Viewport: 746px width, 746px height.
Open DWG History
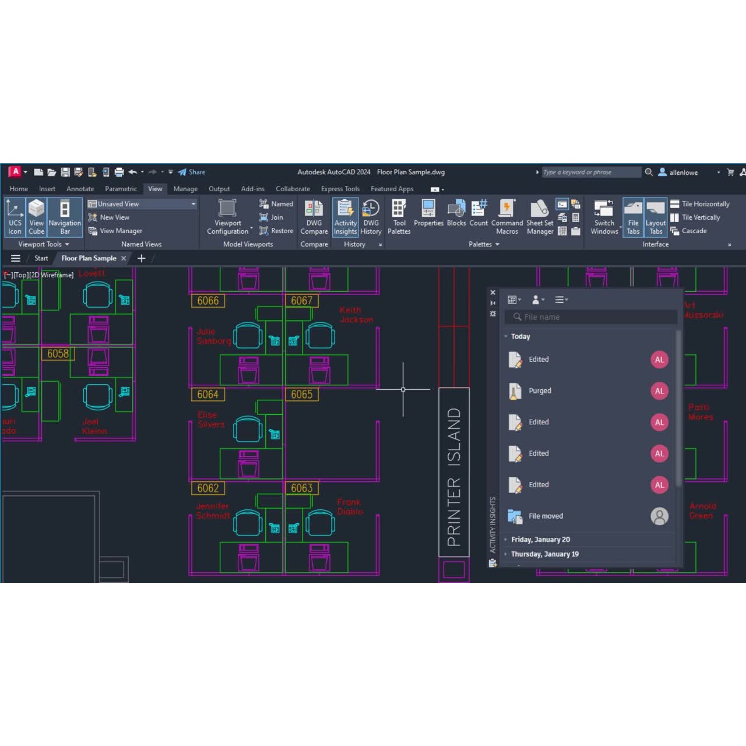pyautogui.click(x=371, y=217)
